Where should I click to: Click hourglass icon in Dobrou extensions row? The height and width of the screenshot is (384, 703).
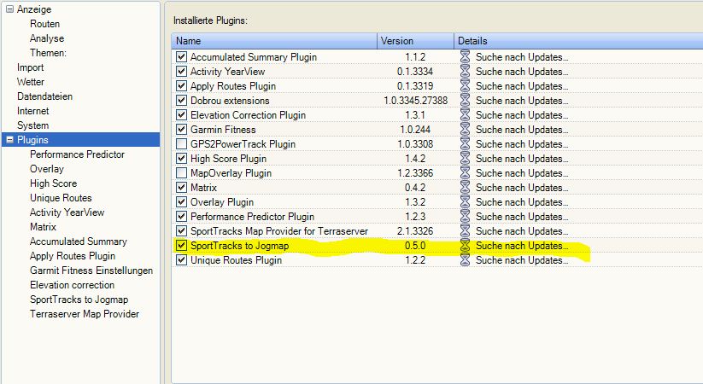[x=465, y=101]
